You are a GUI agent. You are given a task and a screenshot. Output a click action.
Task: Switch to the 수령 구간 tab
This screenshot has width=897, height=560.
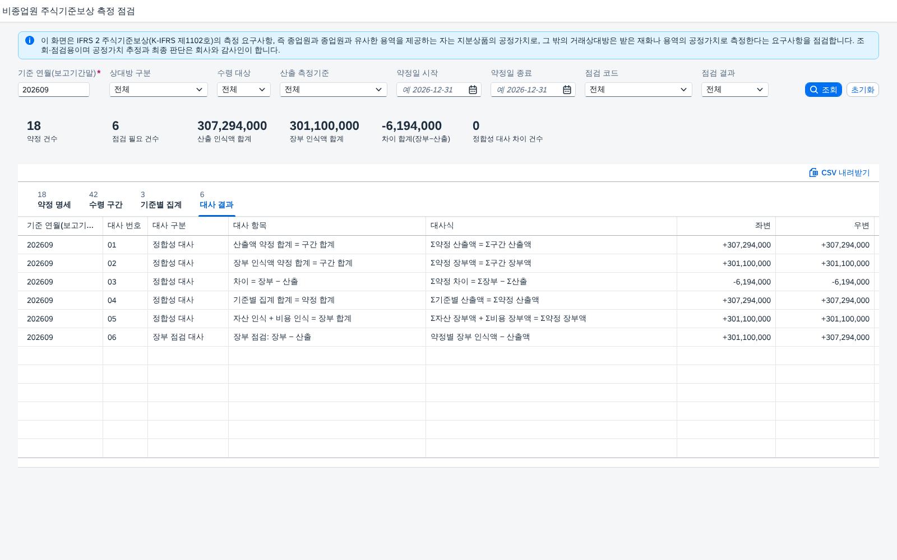pos(105,200)
